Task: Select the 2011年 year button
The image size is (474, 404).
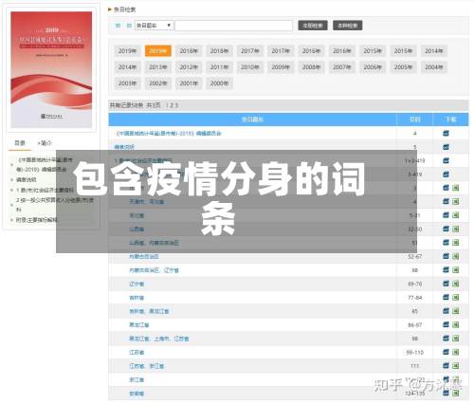Action: (219, 67)
